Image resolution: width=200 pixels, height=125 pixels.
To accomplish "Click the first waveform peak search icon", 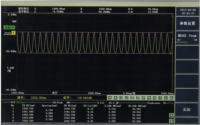I will pyautogui.click(x=121, y=98).
